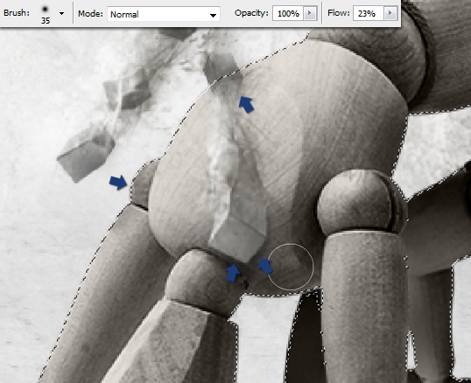Viewport: 471px width, 383px height.
Task: Click the Opacity label
Action: (251, 13)
